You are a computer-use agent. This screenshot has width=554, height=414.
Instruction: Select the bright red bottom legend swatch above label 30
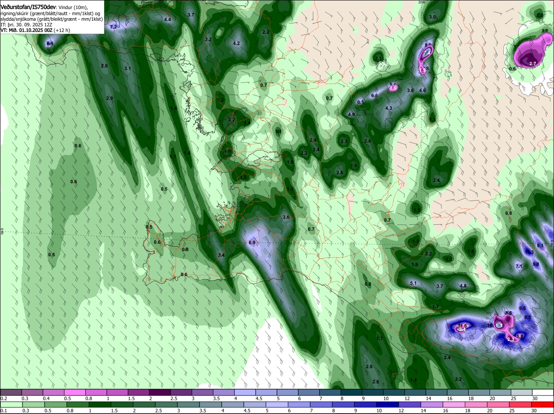point(543,405)
